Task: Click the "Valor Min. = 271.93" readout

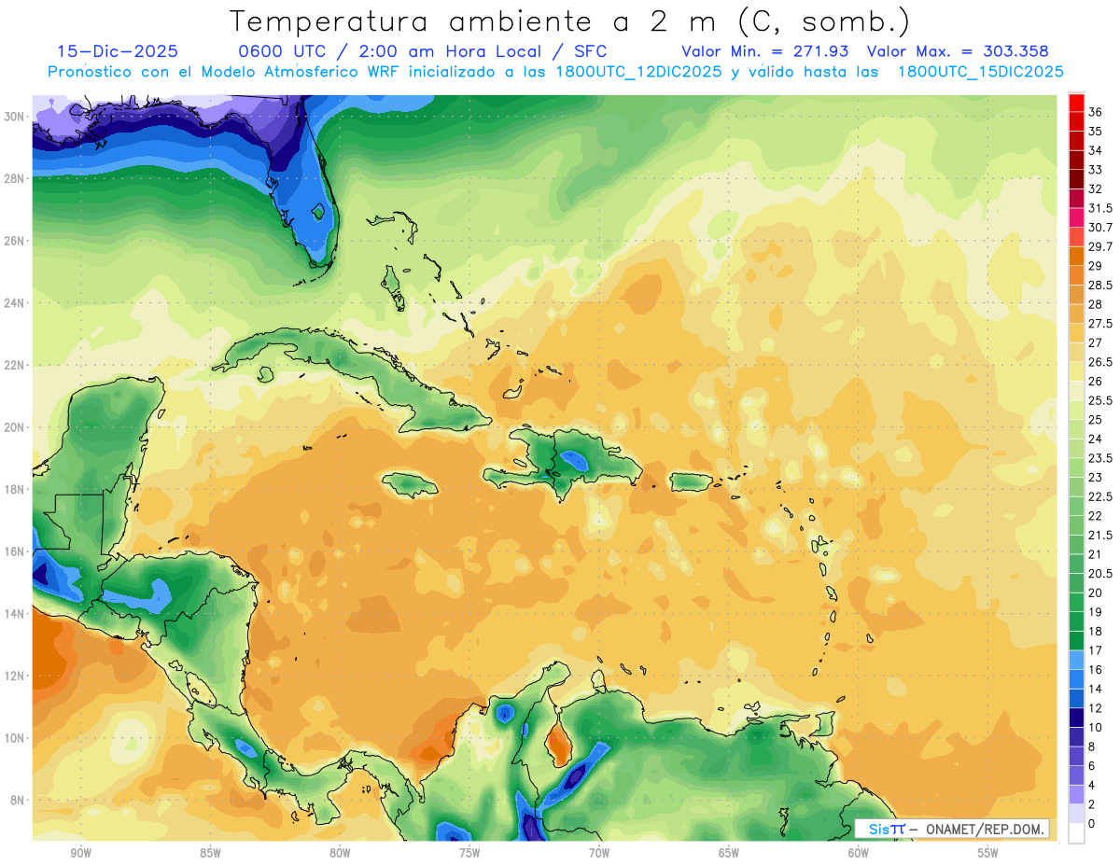Action: (x=765, y=51)
